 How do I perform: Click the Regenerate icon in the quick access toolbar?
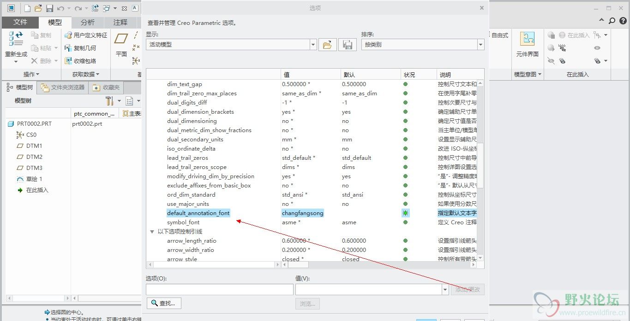click(x=96, y=8)
